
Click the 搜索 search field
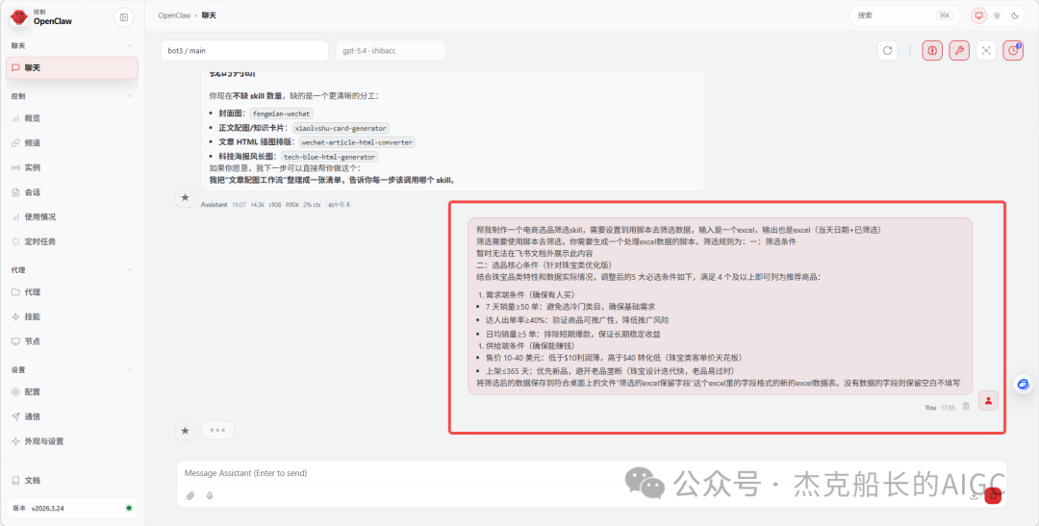[x=906, y=15]
